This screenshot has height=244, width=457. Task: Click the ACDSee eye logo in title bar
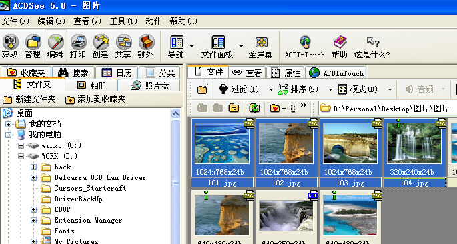coord(5,6)
